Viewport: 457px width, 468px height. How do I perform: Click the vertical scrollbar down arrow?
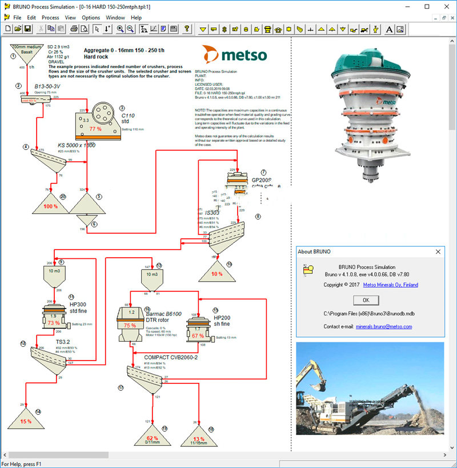[452, 447]
